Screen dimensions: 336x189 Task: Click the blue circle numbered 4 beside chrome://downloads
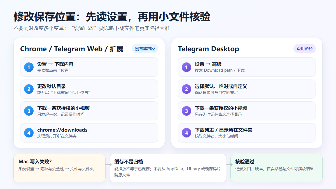click(x=29, y=133)
